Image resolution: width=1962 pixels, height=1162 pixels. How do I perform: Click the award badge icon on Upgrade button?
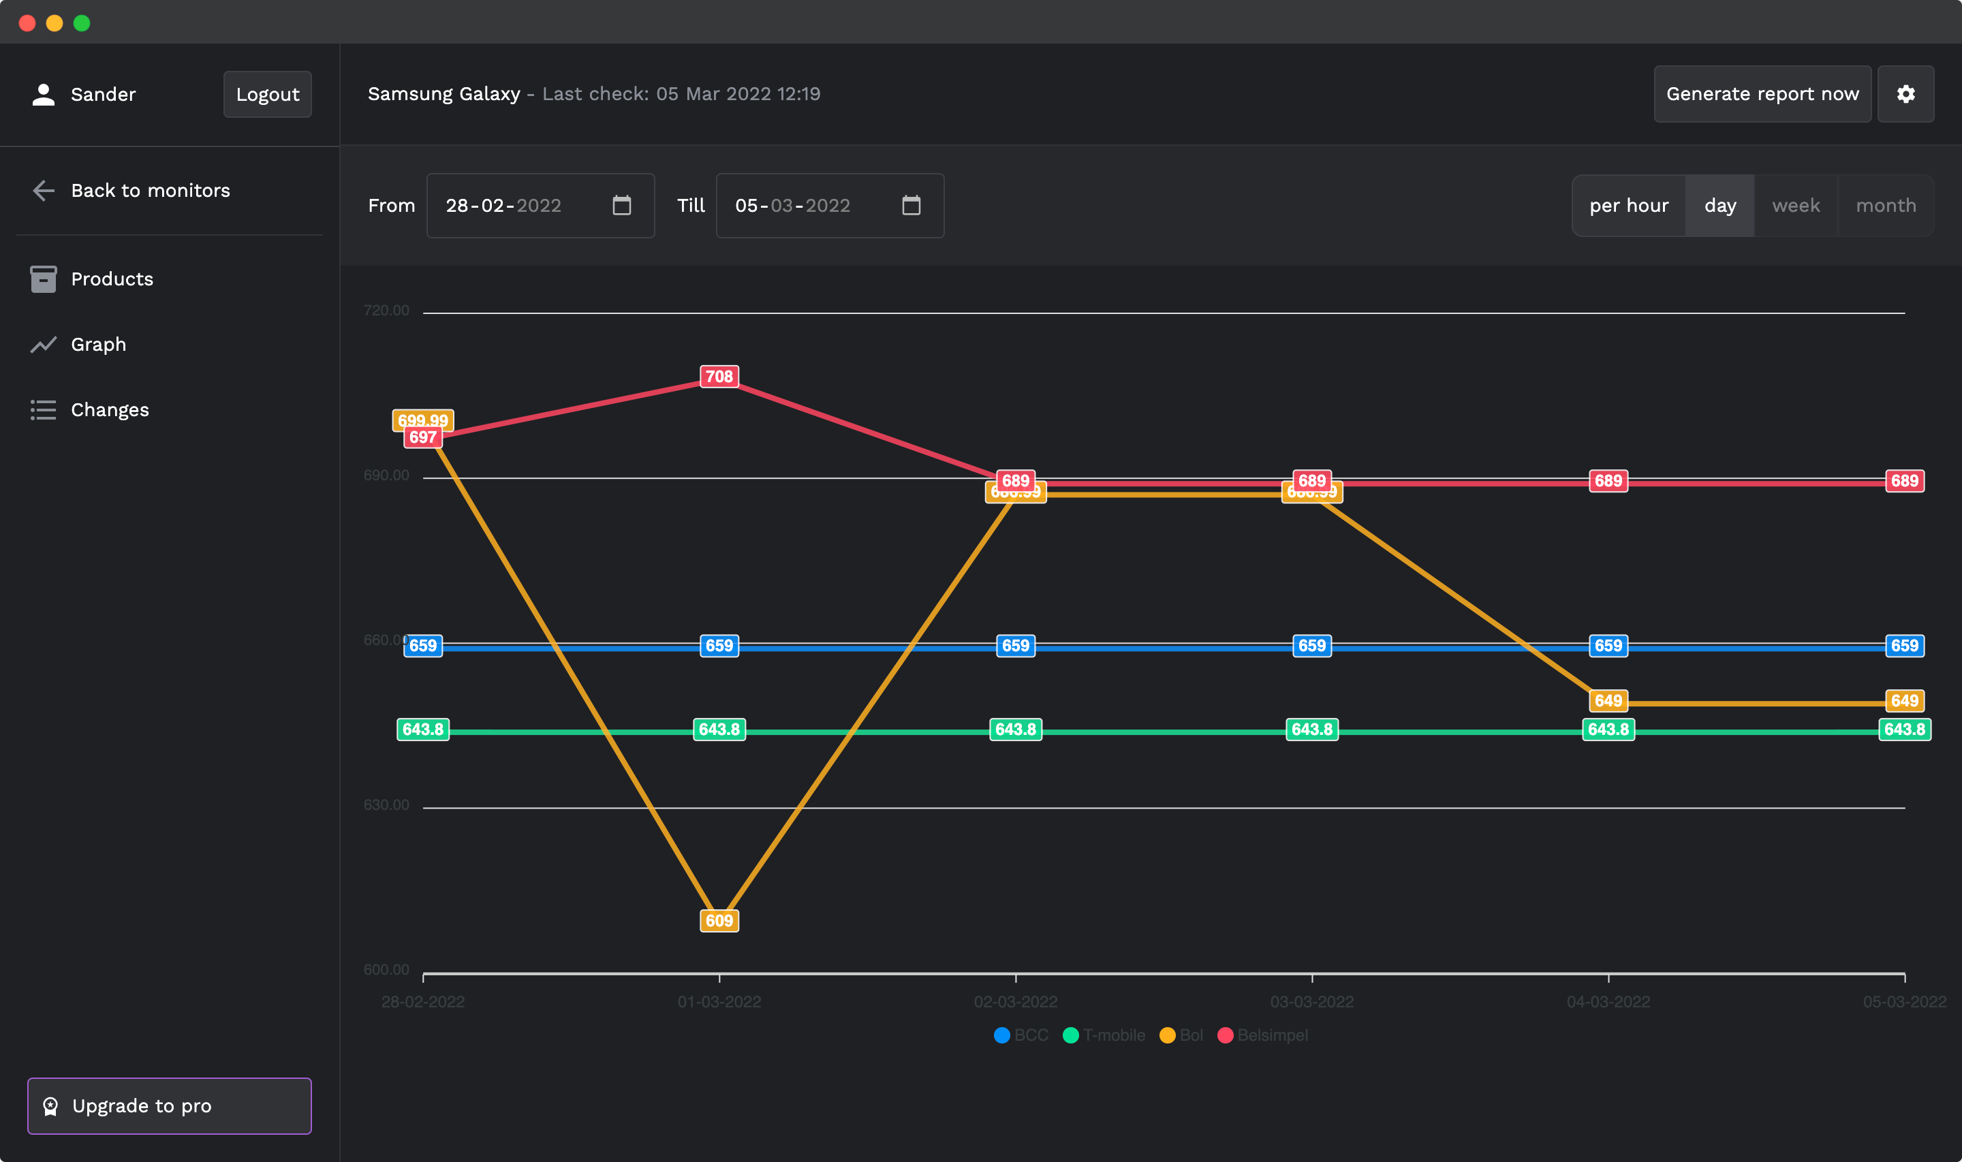(51, 1105)
